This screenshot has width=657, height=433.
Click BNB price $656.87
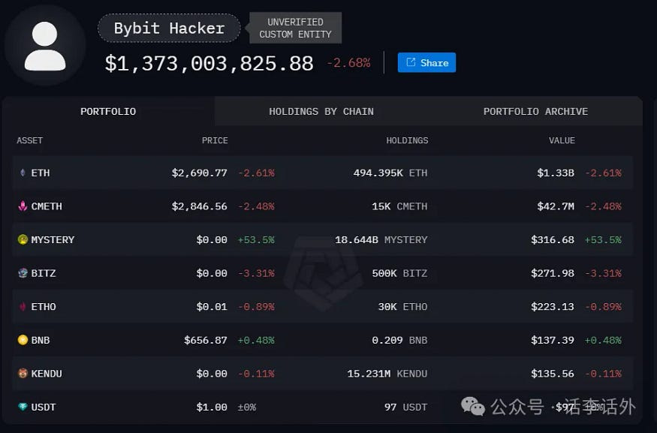(206, 340)
